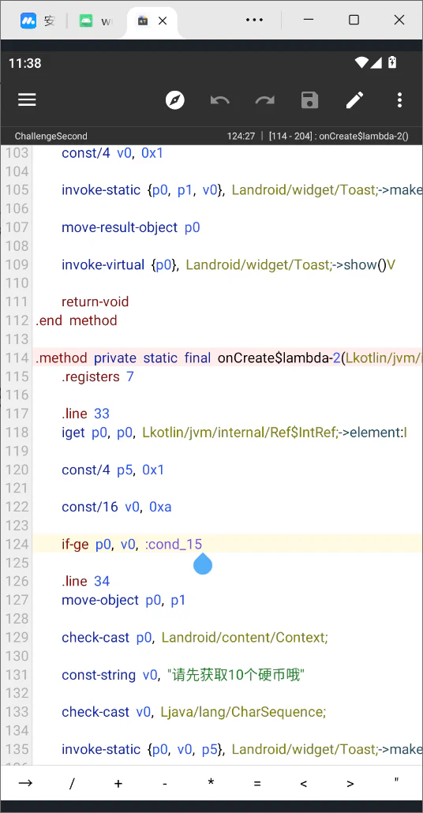
Task: Click the Chinese const-string on line 131
Action: pyautogui.click(x=182, y=675)
